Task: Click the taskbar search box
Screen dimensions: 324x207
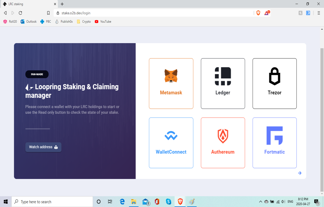Action: pos(52,202)
